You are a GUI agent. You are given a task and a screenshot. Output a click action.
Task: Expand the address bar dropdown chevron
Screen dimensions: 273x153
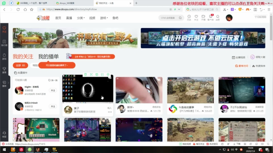pos(179,9)
